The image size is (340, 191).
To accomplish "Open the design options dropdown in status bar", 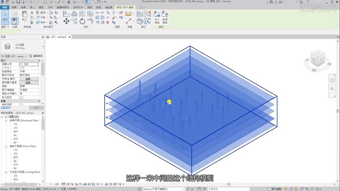I will [248, 189].
